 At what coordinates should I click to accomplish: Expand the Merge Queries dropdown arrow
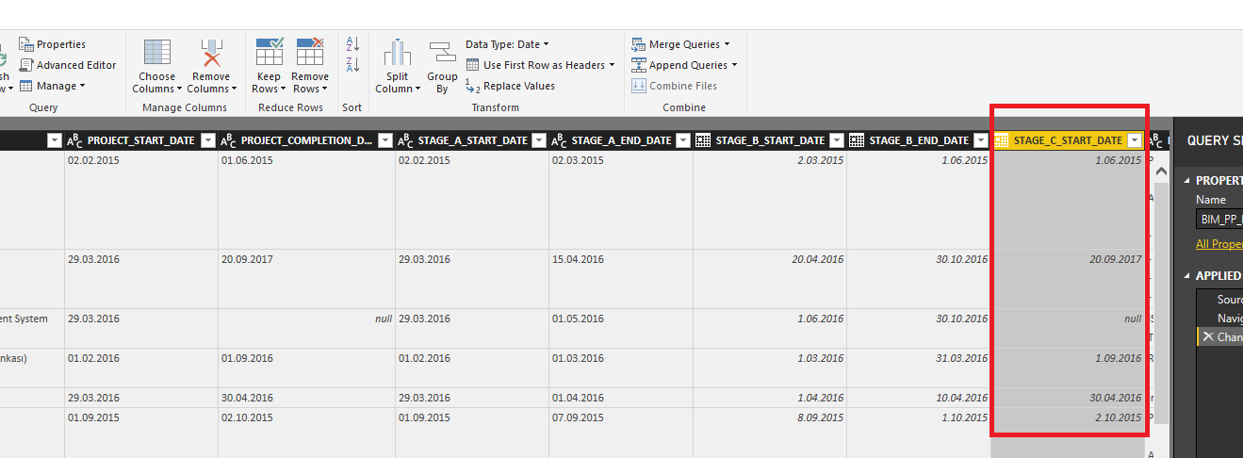click(727, 44)
